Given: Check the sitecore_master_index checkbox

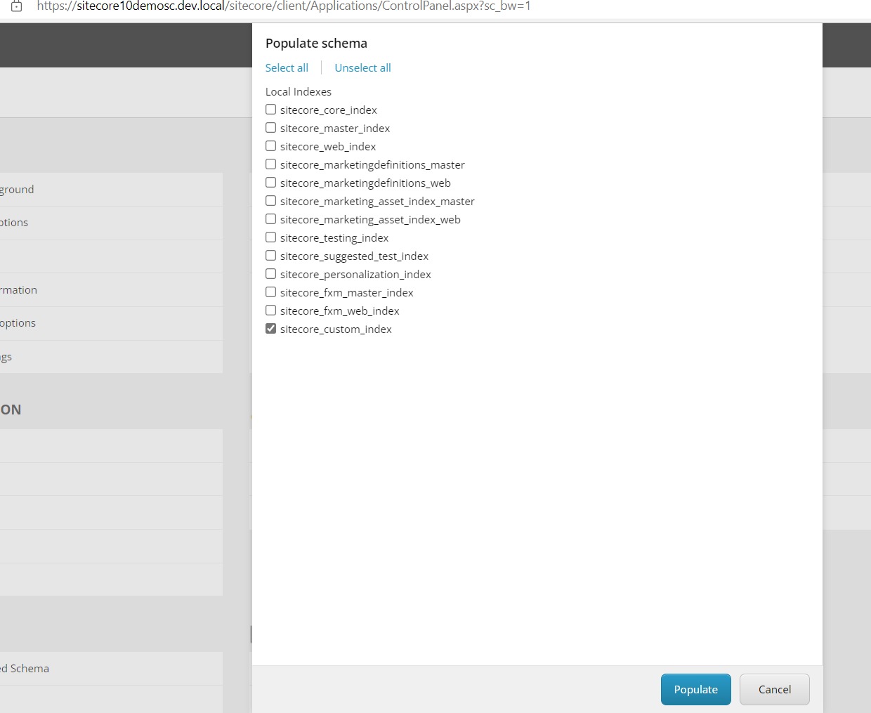Looking at the screenshot, I should [x=270, y=128].
